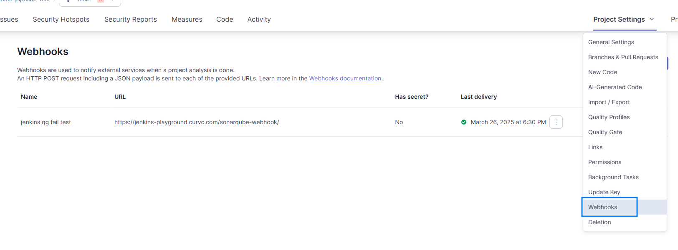Click the jenkins webhook URL text

click(x=197, y=122)
